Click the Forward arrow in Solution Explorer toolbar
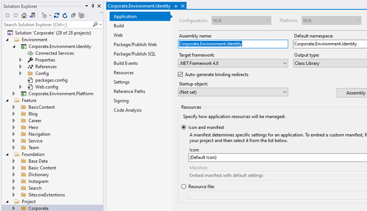Screen dimensions: 367x211 click(x=16, y=15)
